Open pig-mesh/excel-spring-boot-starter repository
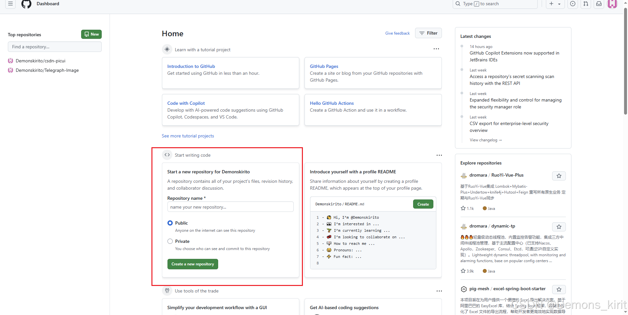Screen dimensions: 628x315 coord(508,289)
